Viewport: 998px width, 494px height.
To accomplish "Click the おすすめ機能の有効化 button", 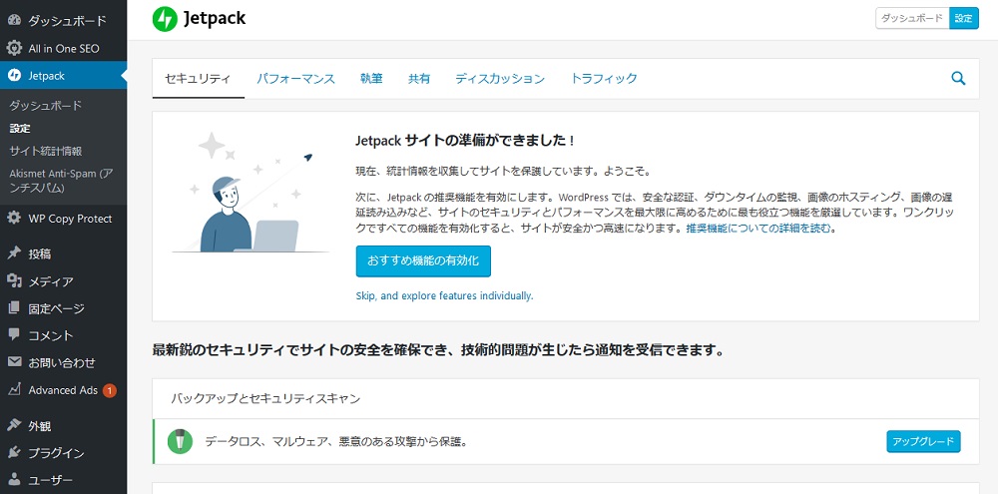I will click(423, 261).
